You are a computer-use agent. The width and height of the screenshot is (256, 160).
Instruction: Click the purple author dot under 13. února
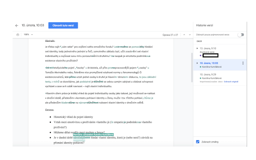[200, 56]
